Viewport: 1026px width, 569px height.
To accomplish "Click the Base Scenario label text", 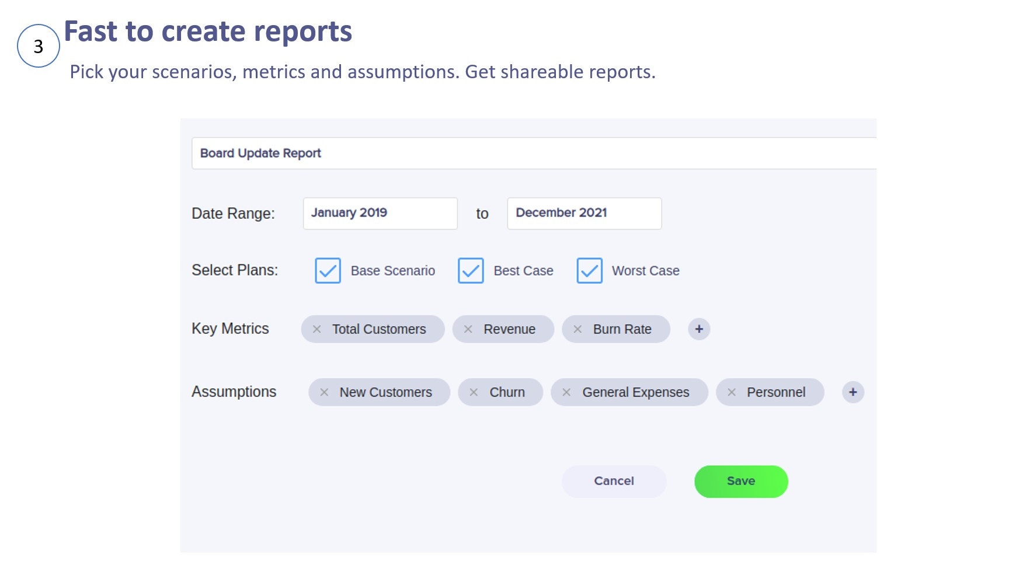I will pyautogui.click(x=393, y=271).
